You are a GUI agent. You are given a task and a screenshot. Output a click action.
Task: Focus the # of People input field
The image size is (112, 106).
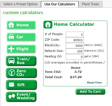click(75, 34)
